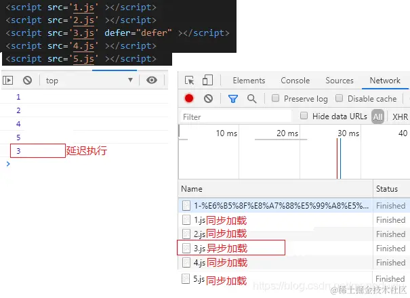The height and width of the screenshot is (298, 410).
Task: Switch to the Console tab
Action: click(x=295, y=81)
